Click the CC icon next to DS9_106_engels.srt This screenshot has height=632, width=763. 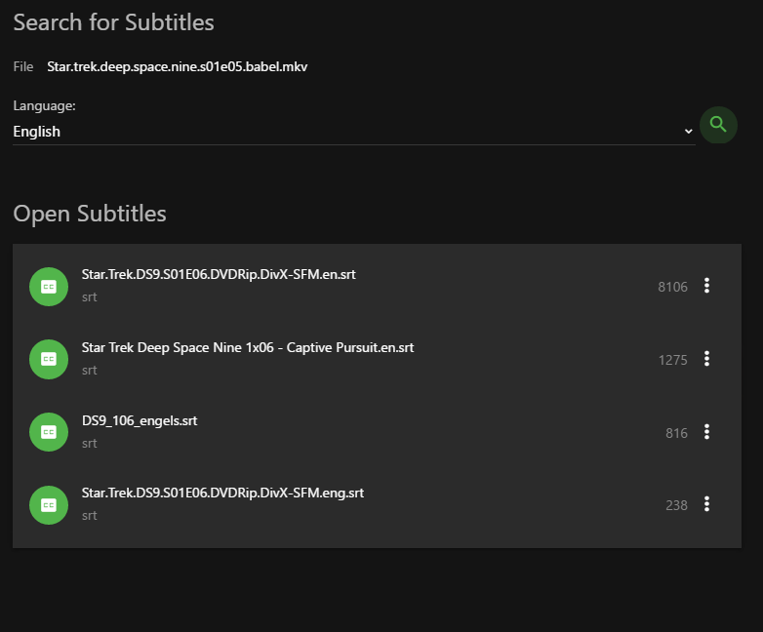49,432
